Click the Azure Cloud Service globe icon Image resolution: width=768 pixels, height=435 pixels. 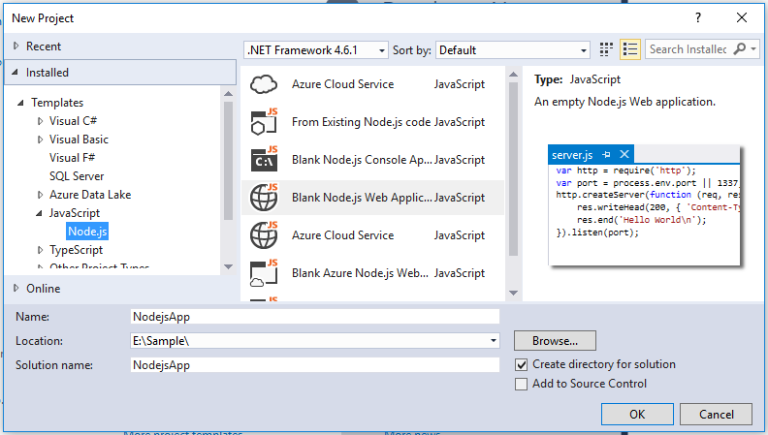[264, 235]
